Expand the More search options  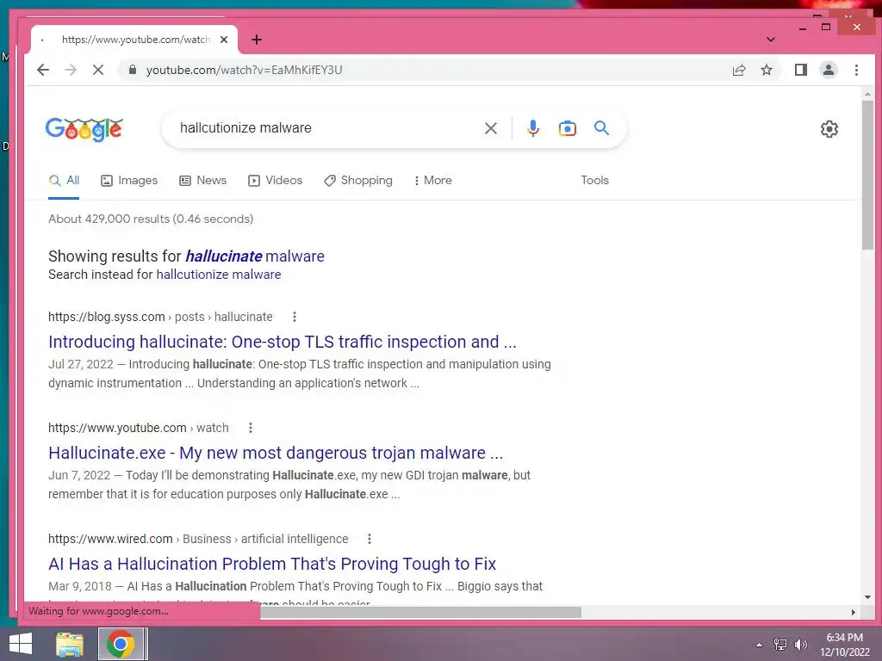point(432,181)
